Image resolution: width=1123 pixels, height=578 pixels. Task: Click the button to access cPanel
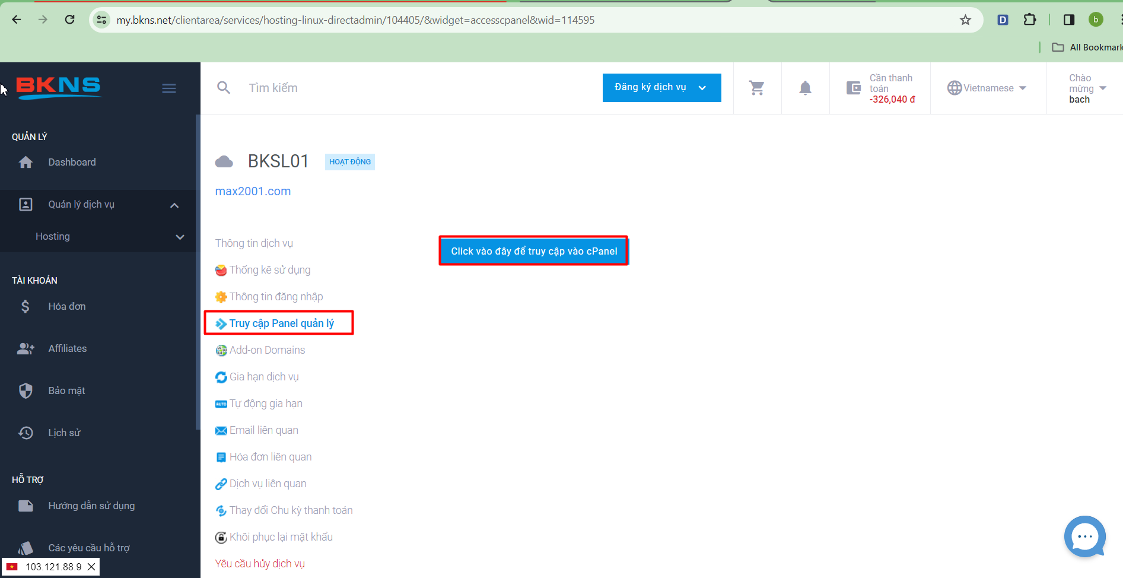pos(534,251)
